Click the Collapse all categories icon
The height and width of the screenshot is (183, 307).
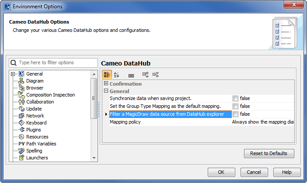click(x=156, y=75)
